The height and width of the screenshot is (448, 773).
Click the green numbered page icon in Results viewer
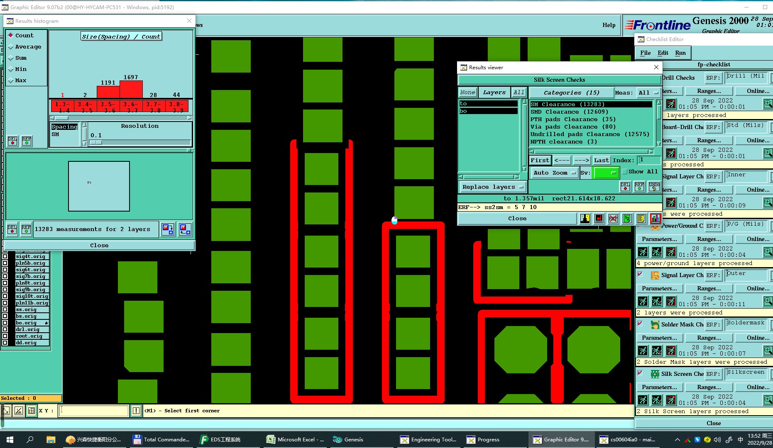click(x=627, y=219)
